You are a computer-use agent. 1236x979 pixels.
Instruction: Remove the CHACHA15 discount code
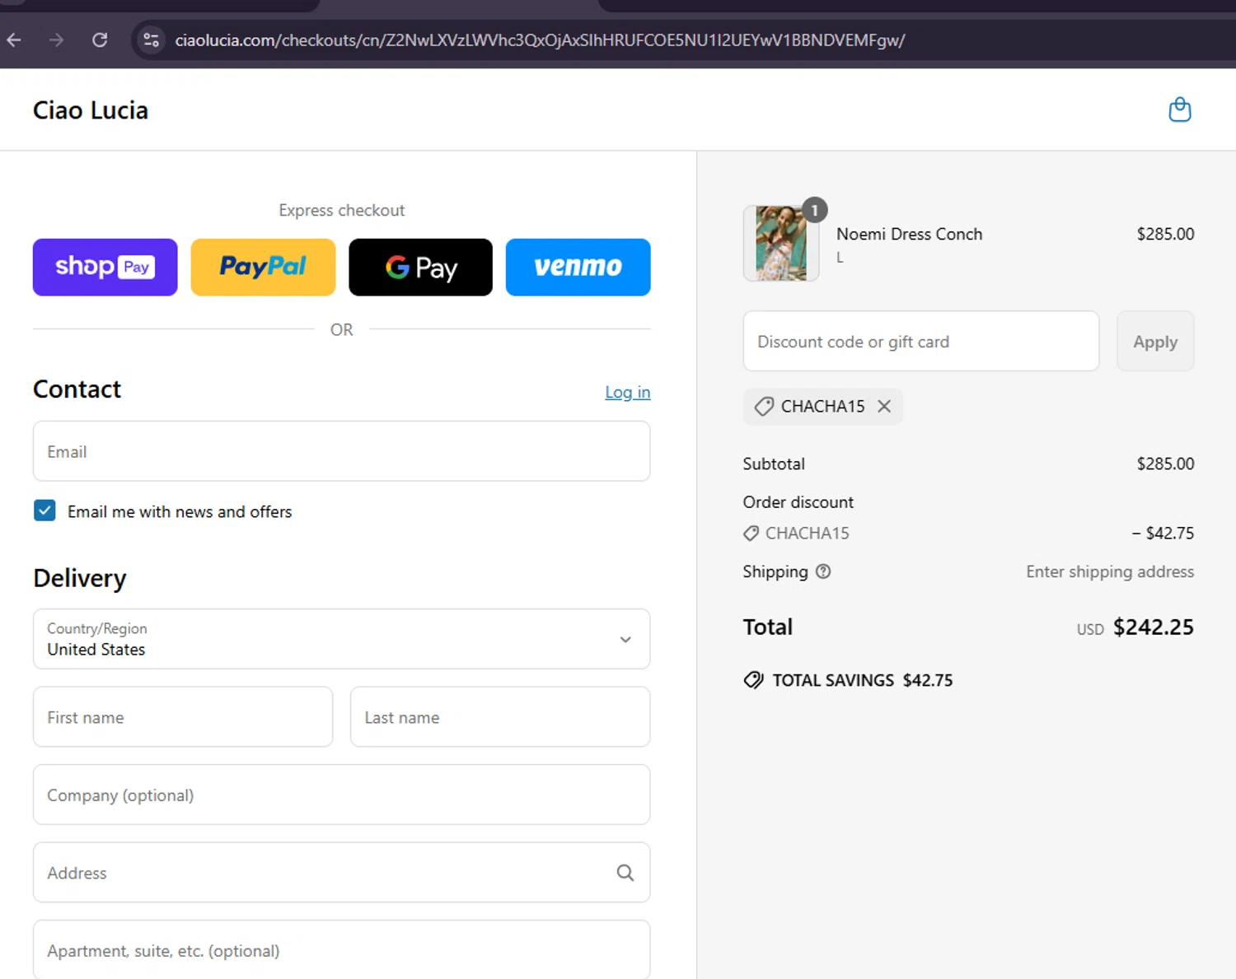884,406
